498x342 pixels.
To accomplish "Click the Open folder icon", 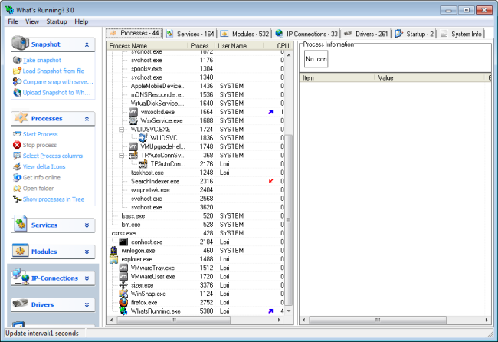I will tap(17, 188).
